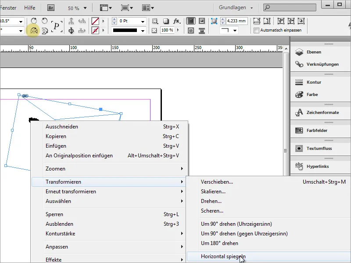Choose Skalieren... from Transformieren submenu
The height and width of the screenshot is (263, 351).
point(269,192)
